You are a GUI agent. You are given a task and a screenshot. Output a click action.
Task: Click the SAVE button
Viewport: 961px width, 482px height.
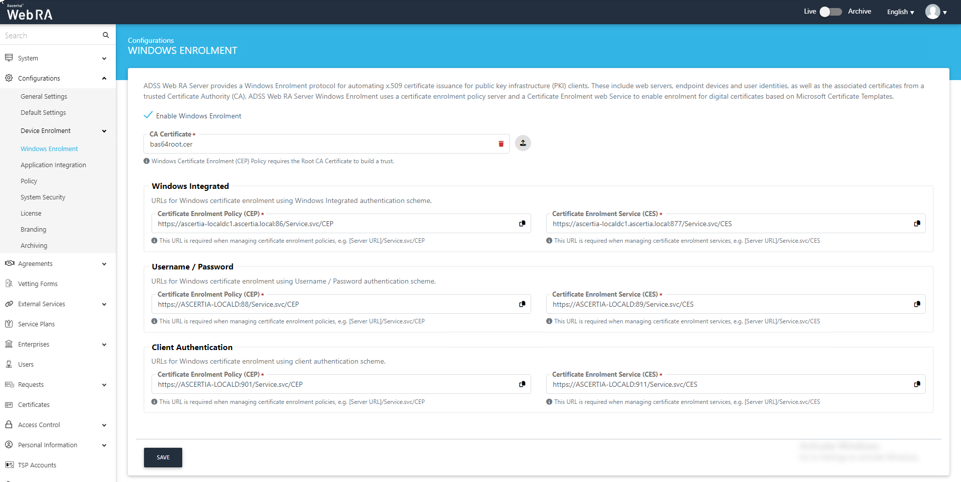pos(163,457)
